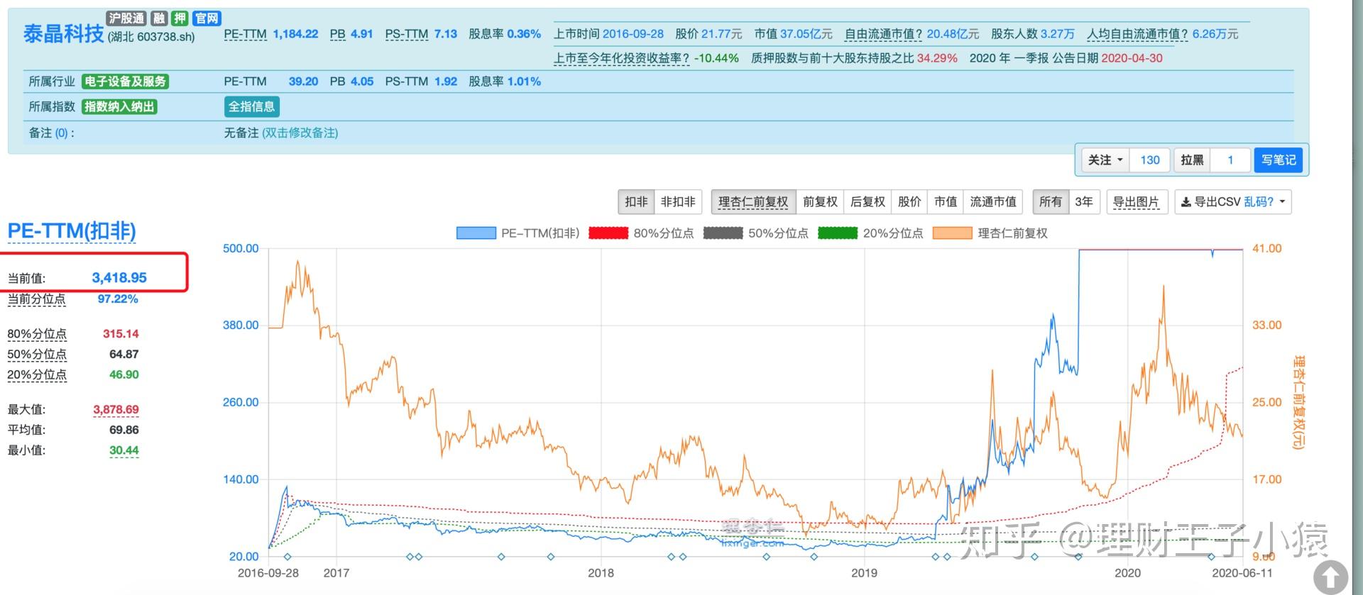Image resolution: width=1363 pixels, height=595 pixels.
Task: Toggle the green 20%分位点 legend swatch
Action: tap(838, 233)
